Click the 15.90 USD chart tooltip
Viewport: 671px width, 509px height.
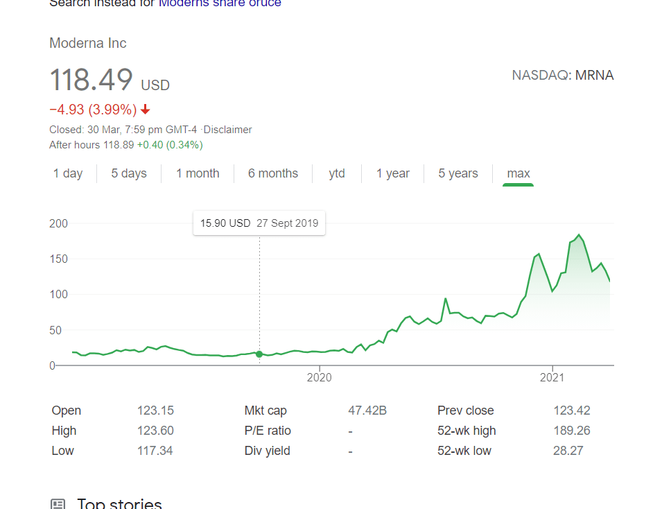click(x=259, y=223)
